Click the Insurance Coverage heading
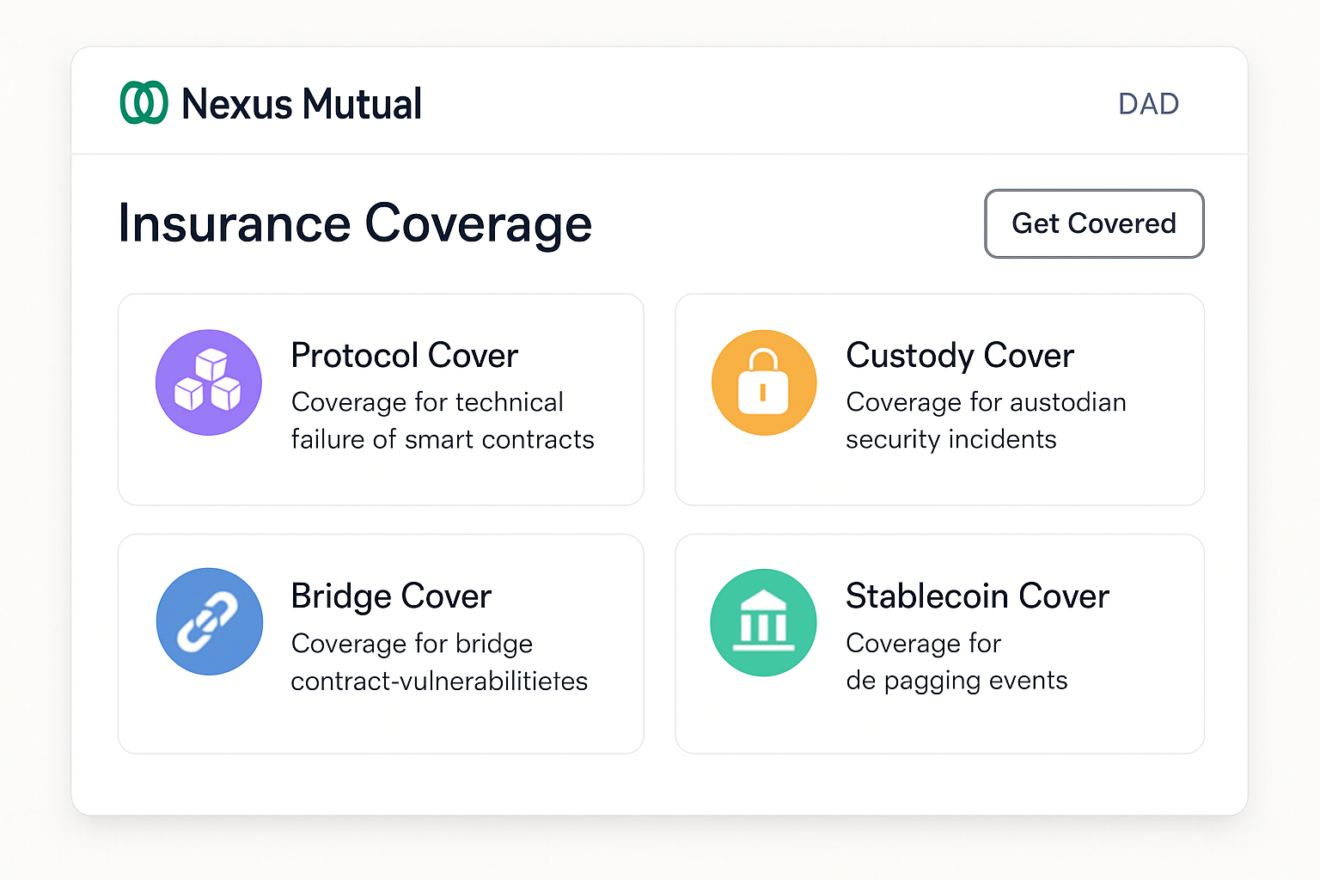The image size is (1320, 880). (x=356, y=223)
